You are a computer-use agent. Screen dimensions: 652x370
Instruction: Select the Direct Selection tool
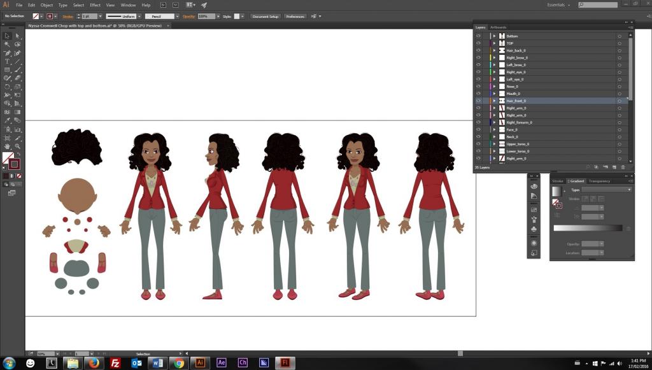(x=17, y=36)
